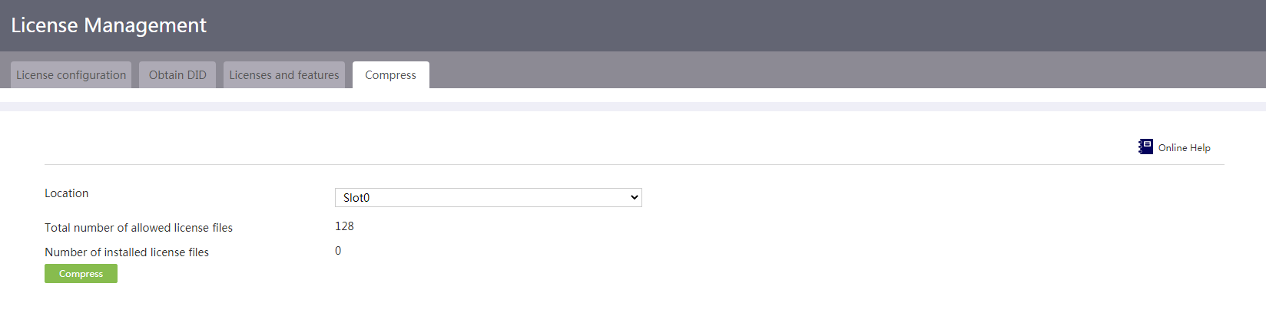Click the License Management page title

pos(108,25)
